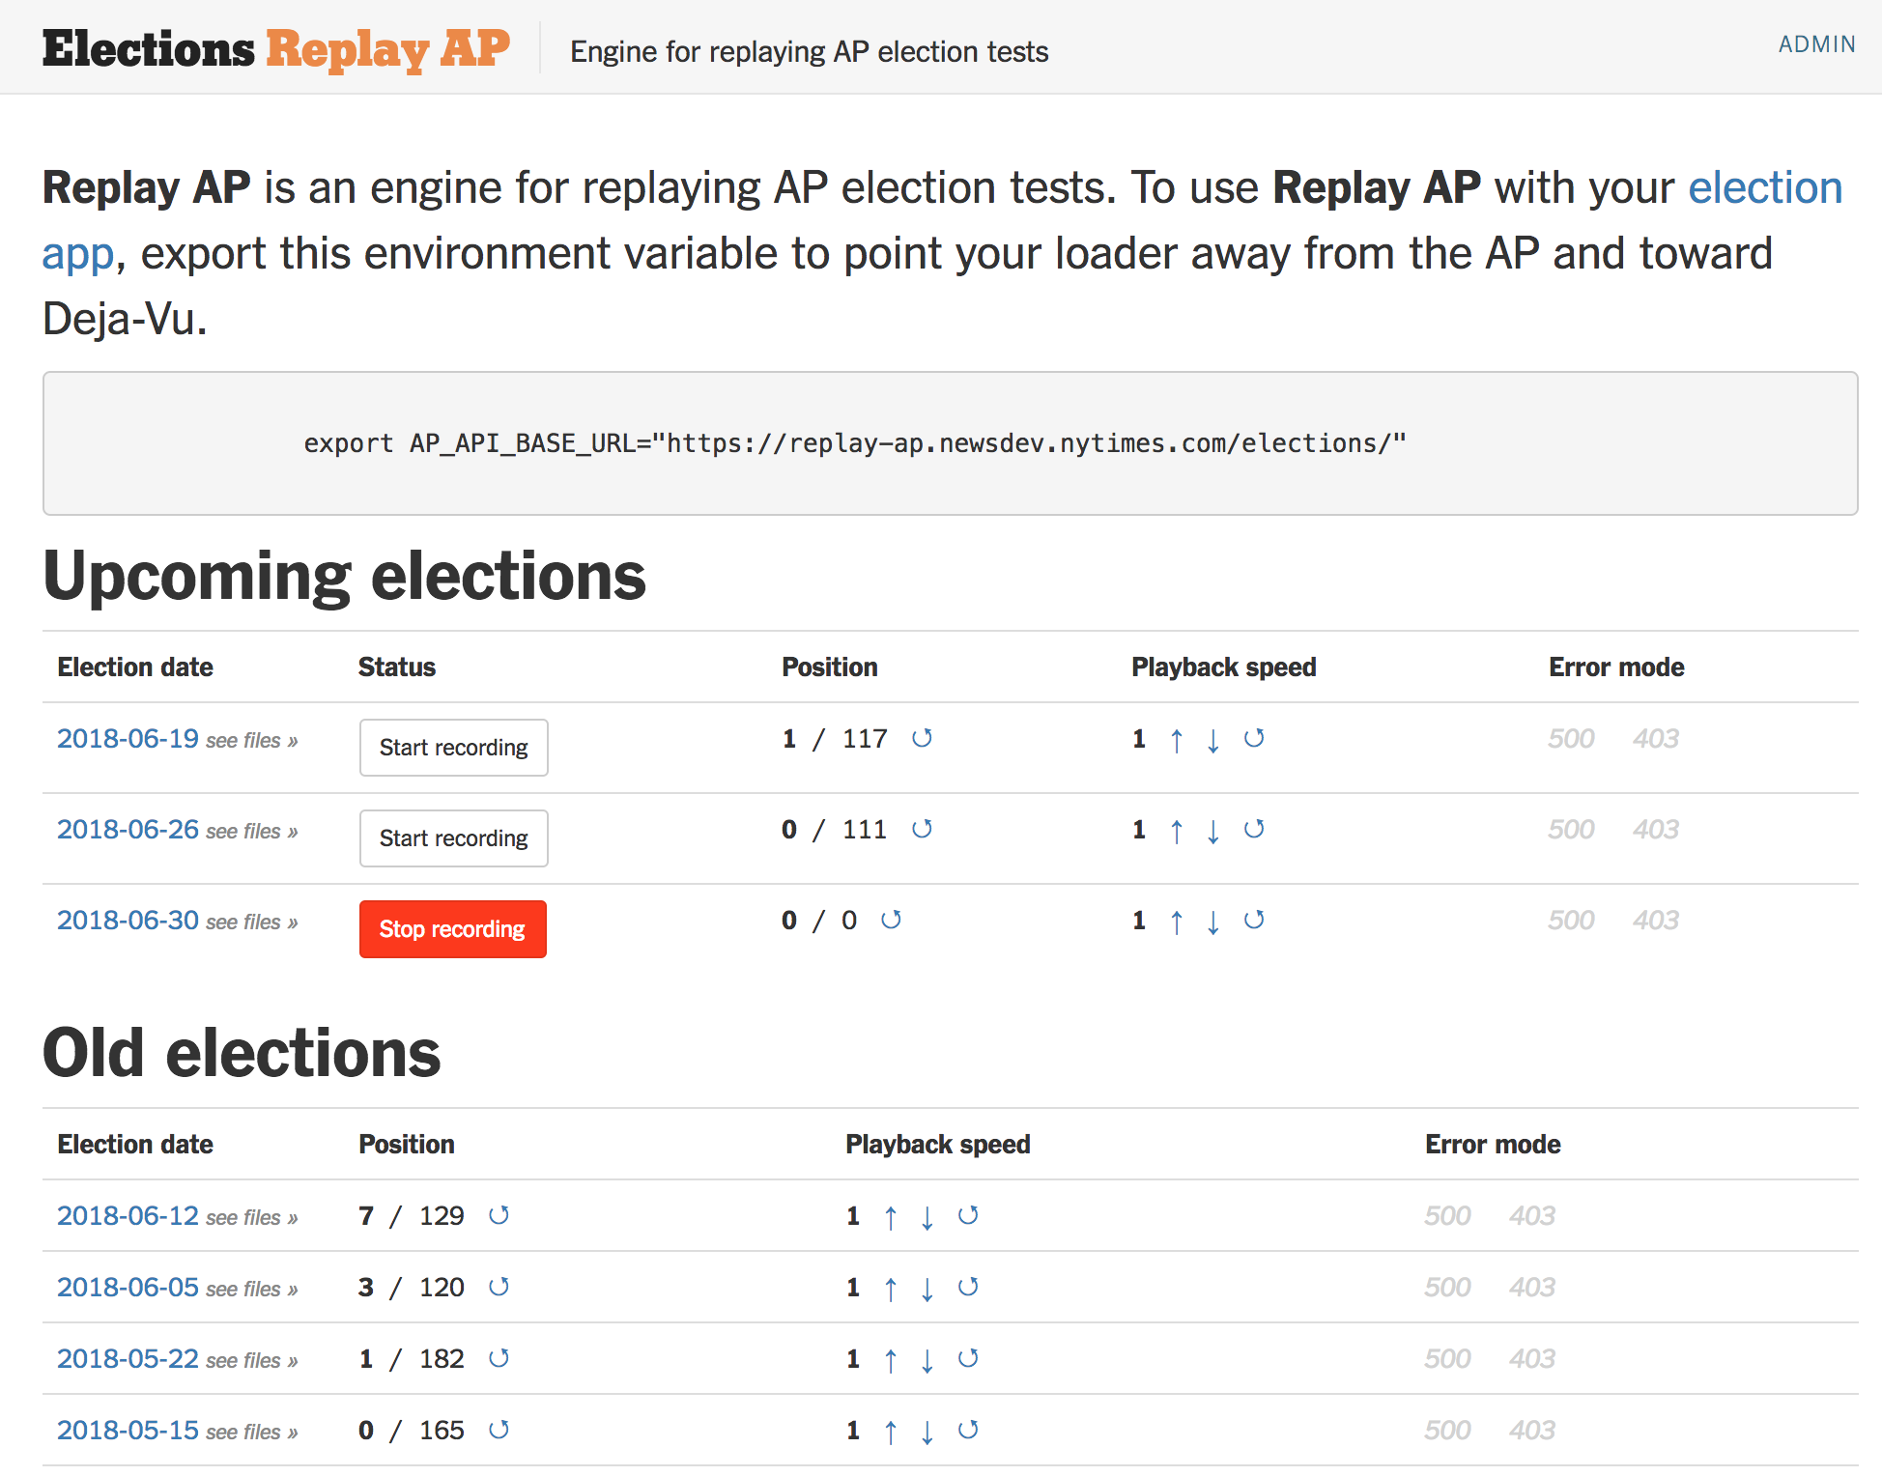Decrease playback speed for 2018-06-30
This screenshot has height=1476, width=1882.
point(1212,921)
